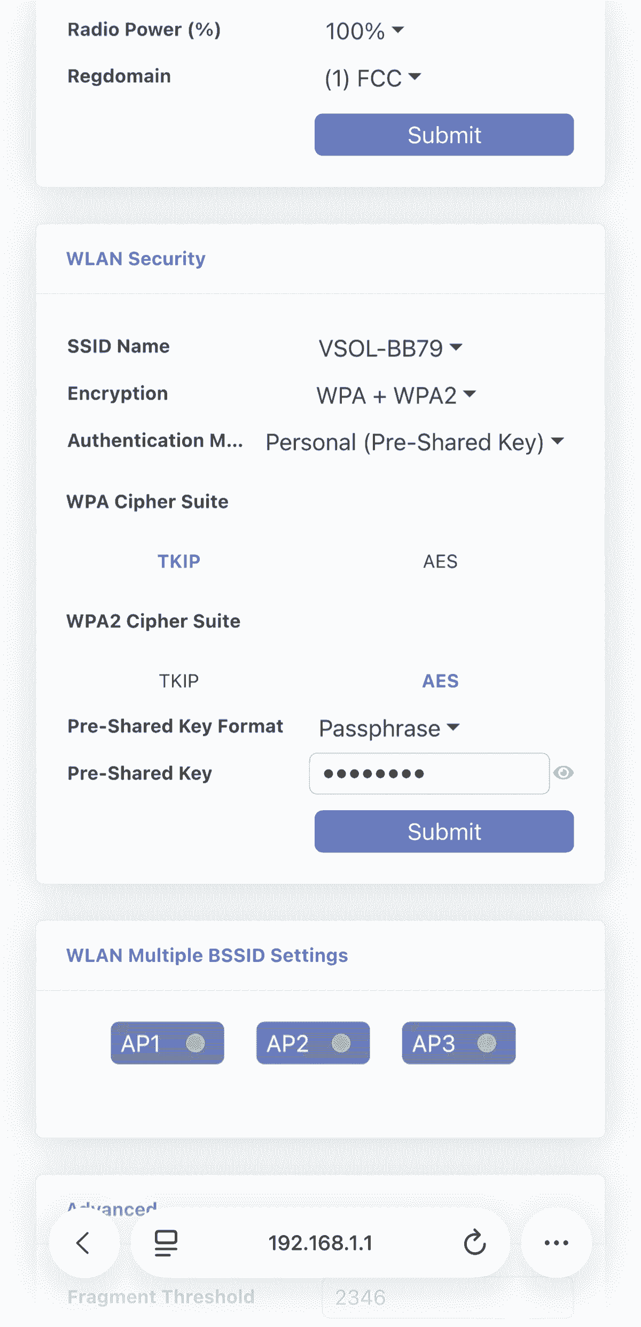Screen dimensions: 641x1327
Task: Open the Authentication Mode dropdown
Action: (415, 443)
